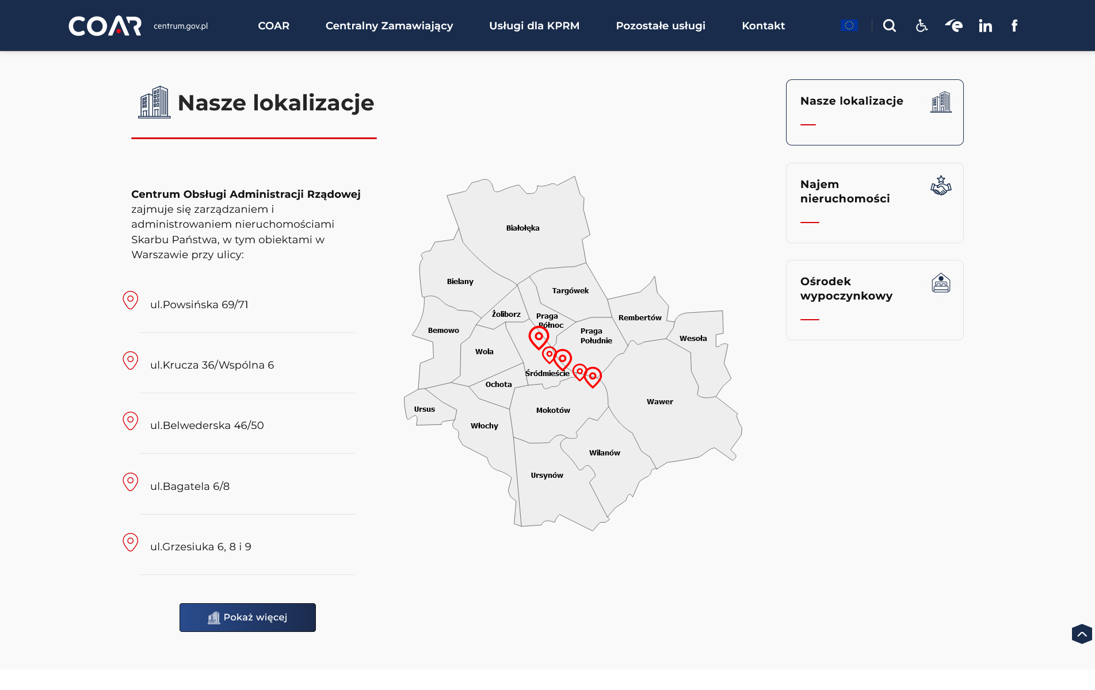Open the Ośrodek wypoczynkowy card
This screenshot has width=1095, height=690.
click(874, 300)
